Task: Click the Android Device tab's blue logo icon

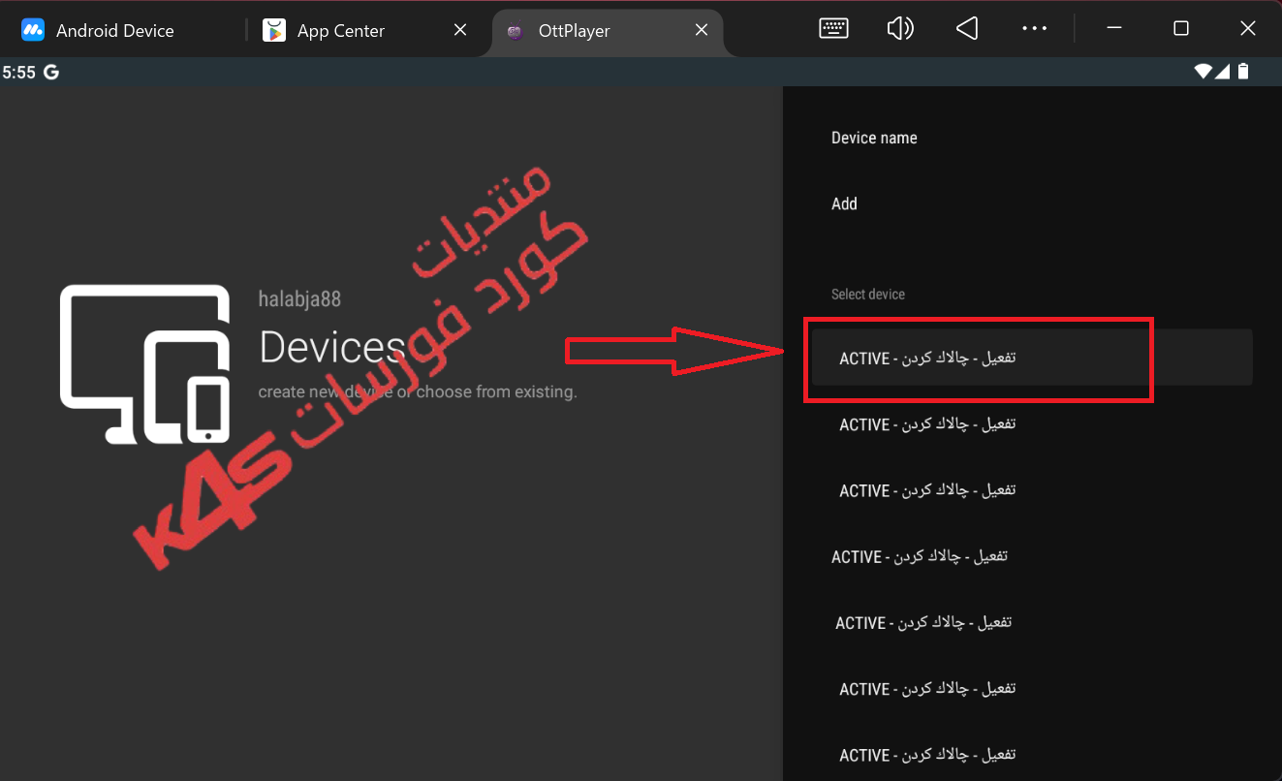Action: point(33,30)
